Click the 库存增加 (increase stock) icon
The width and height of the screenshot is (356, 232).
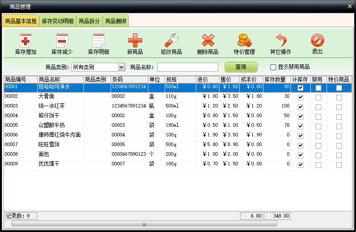pos(26,42)
